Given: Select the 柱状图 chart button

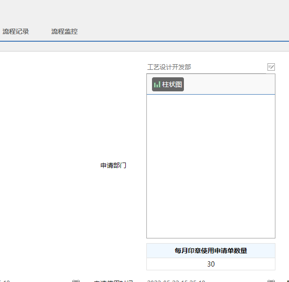Looking at the screenshot, I should pos(168,84).
